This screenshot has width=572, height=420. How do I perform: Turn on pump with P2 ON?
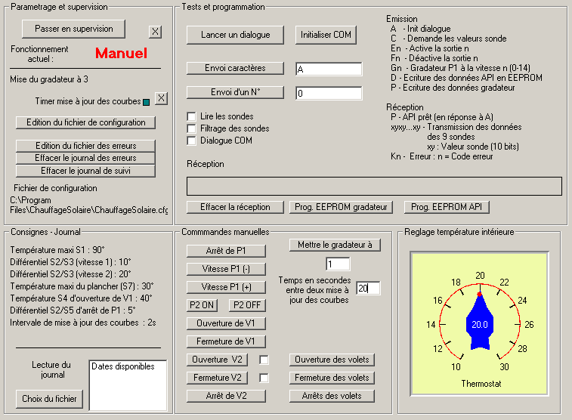point(202,305)
